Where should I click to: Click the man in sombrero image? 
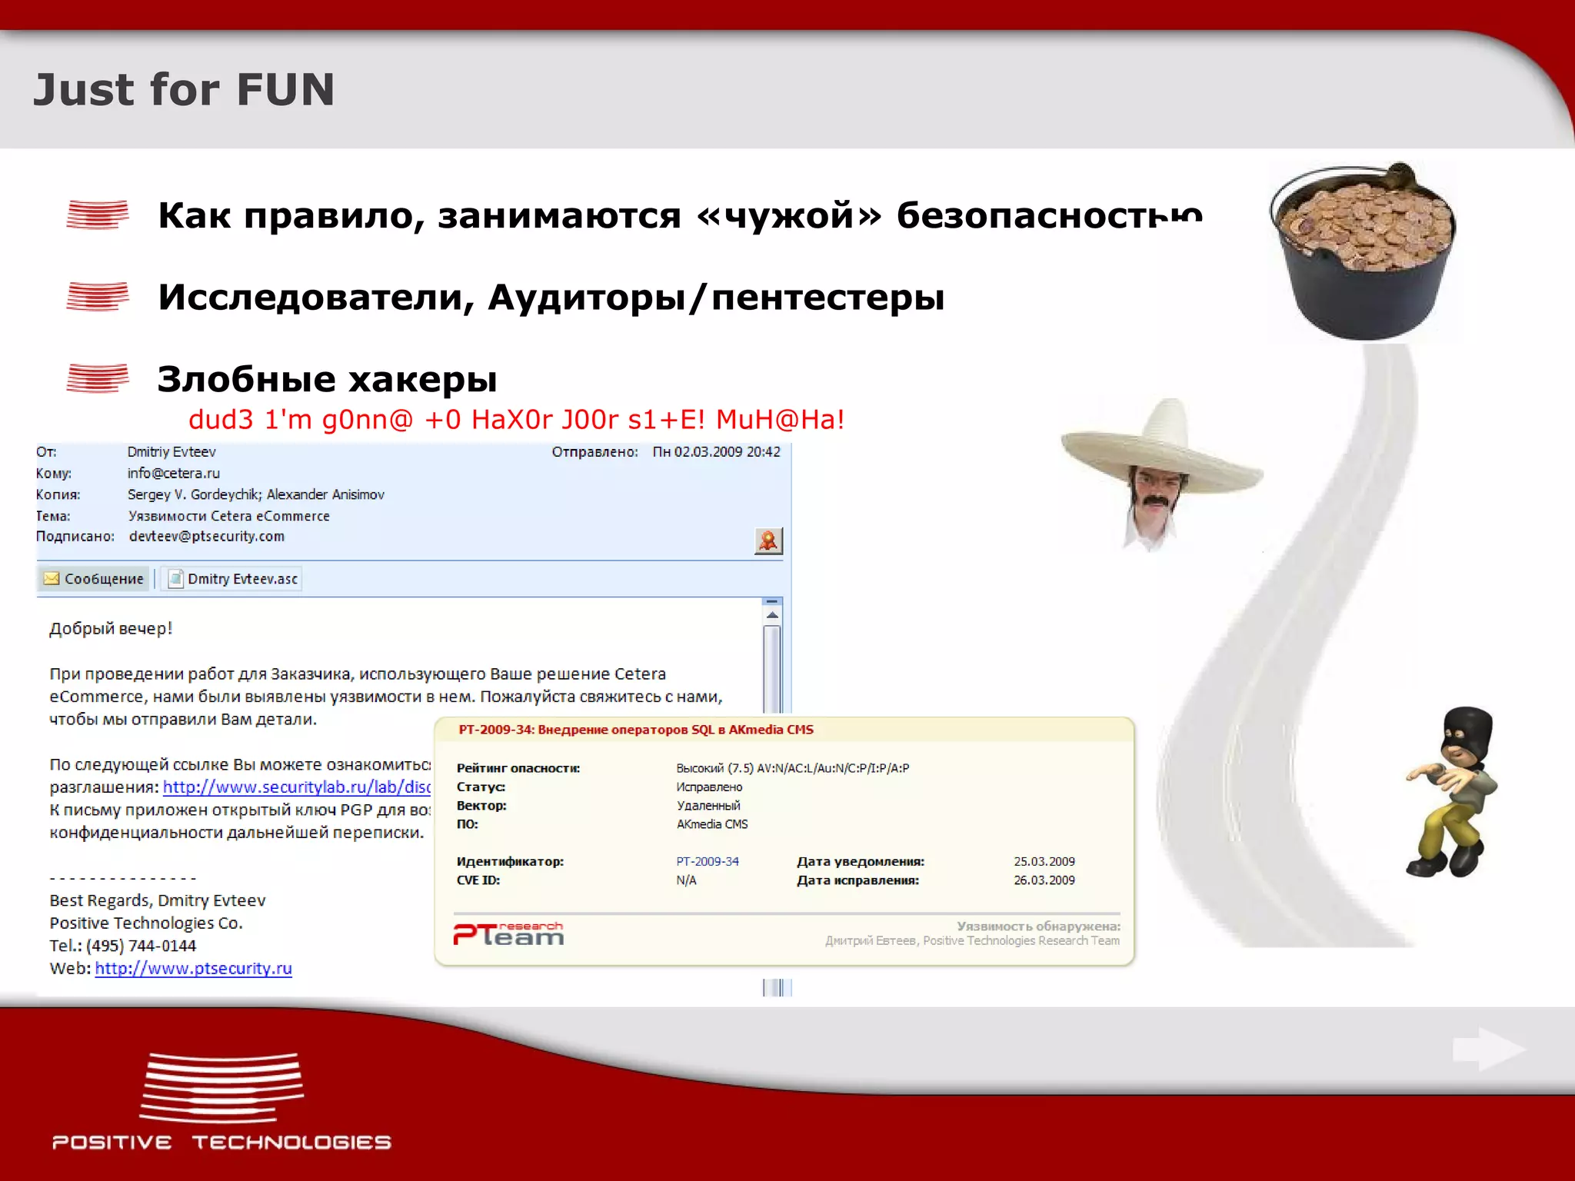pos(1161,475)
